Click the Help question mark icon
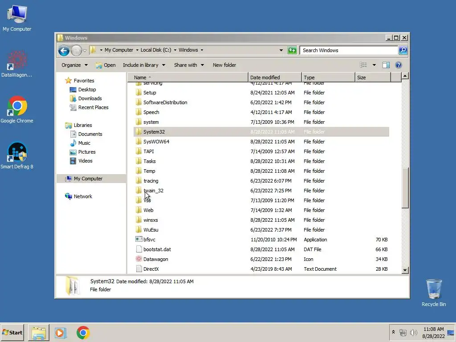The width and height of the screenshot is (456, 342). (399, 65)
